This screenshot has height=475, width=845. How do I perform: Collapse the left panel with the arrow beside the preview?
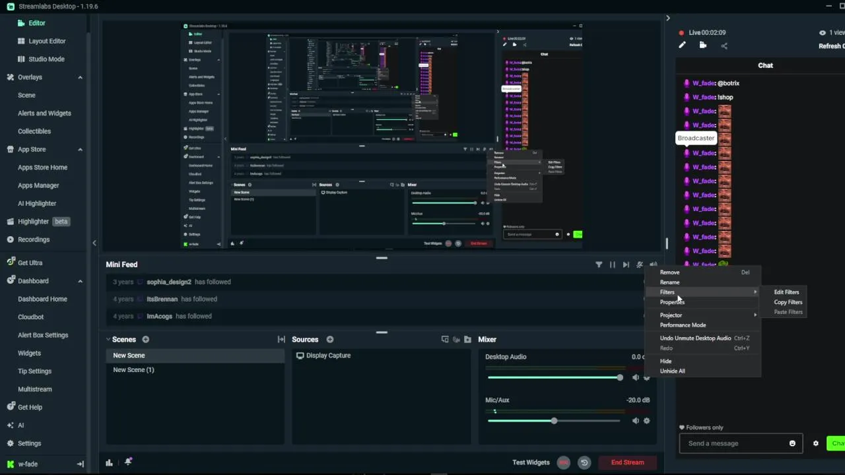(94, 243)
